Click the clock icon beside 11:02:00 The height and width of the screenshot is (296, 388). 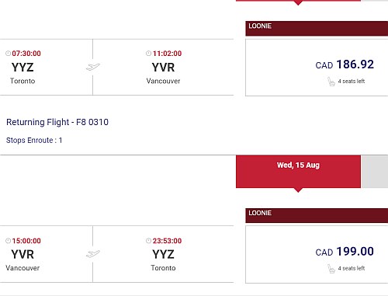(148, 54)
